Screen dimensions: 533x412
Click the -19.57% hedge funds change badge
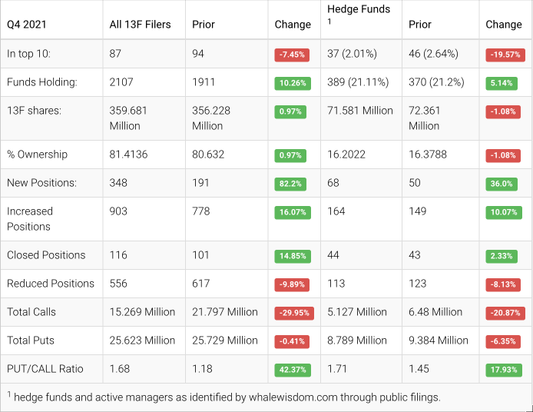click(504, 55)
